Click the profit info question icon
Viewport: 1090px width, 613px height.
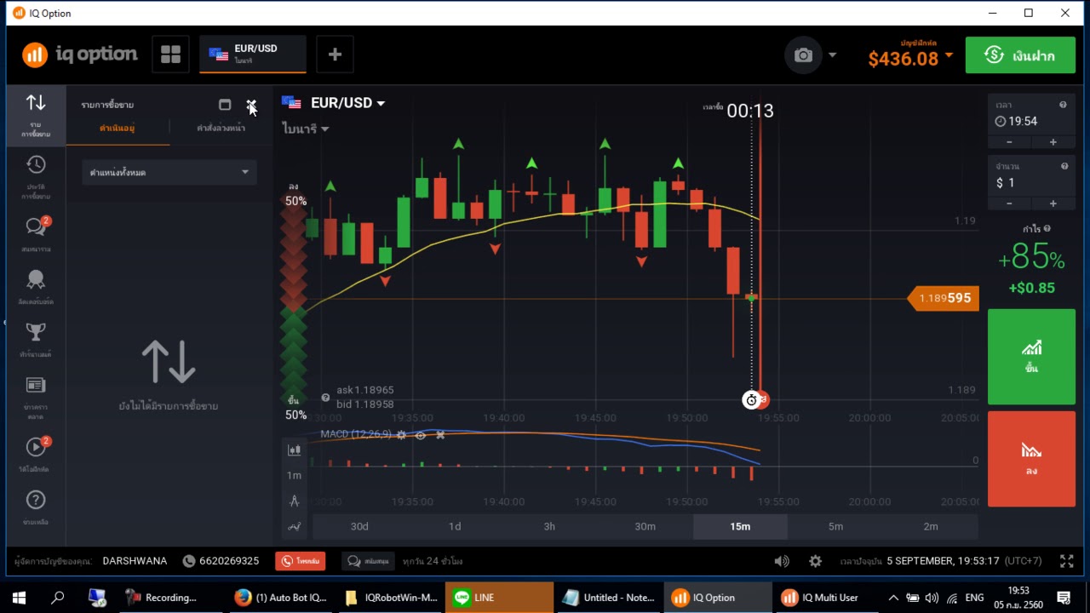(1047, 228)
